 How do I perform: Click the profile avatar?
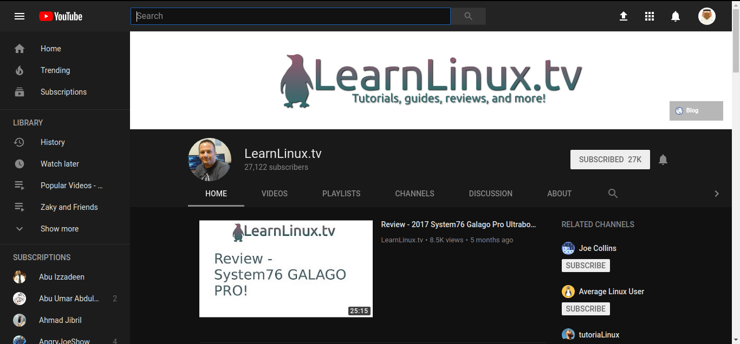click(707, 16)
